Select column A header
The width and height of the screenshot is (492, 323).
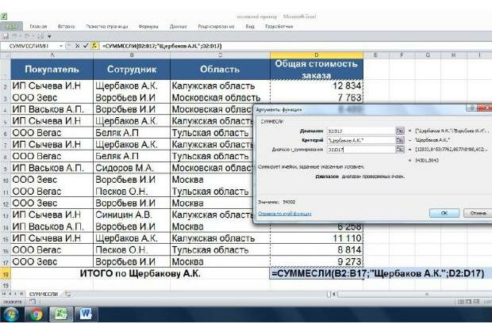pyautogui.click(x=52, y=55)
